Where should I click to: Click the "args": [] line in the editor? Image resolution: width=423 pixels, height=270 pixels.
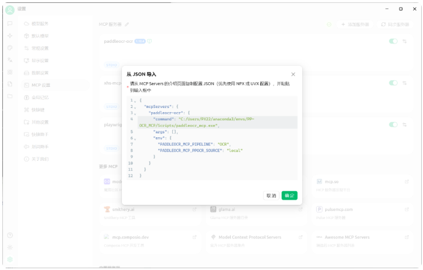click(x=217, y=131)
